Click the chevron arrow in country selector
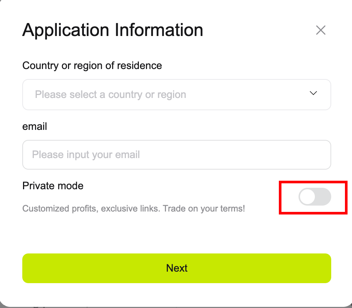Viewport: 352px width, 308px height. tap(313, 93)
